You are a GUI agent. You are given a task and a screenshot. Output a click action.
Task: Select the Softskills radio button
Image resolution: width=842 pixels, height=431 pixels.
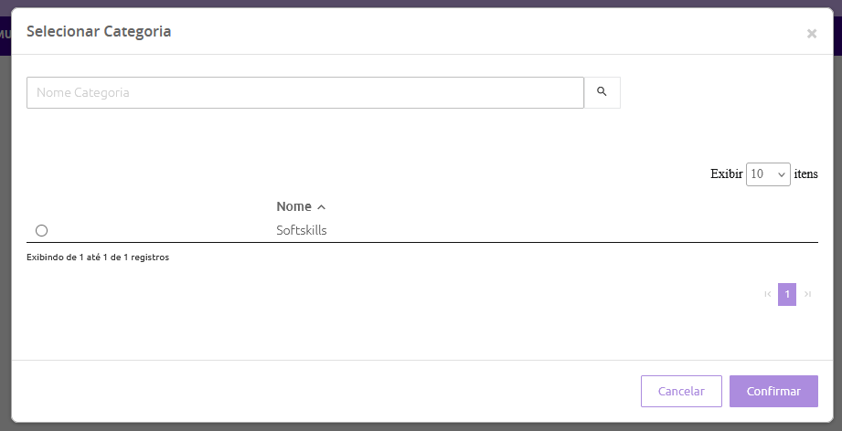41,230
